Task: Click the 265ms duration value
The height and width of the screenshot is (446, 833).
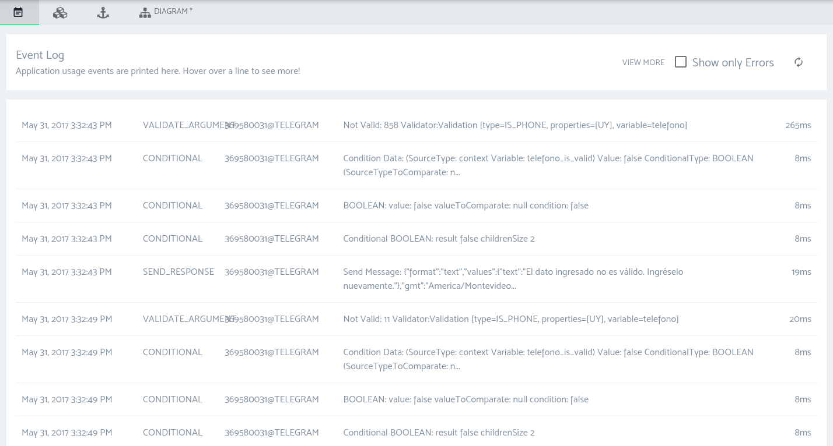Action: (797, 125)
